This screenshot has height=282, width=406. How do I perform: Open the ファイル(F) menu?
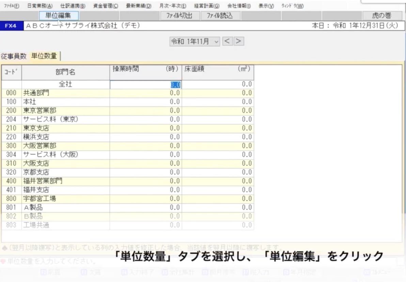(11, 6)
